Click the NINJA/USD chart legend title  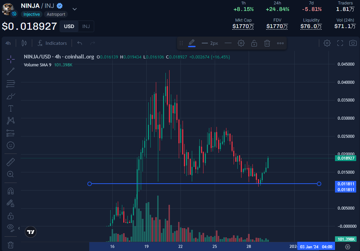click(59, 57)
